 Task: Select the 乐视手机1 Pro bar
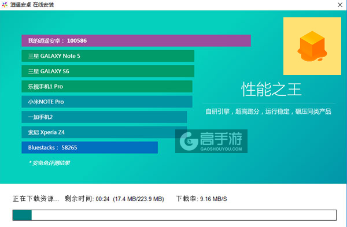click(107, 87)
